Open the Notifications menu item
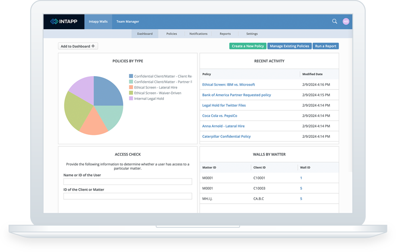The width and height of the screenshot is (396, 252). (x=198, y=34)
